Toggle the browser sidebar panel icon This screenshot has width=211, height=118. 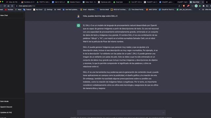[x=207, y=6]
